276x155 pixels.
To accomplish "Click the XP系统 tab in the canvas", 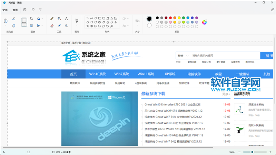I will pos(170,74).
